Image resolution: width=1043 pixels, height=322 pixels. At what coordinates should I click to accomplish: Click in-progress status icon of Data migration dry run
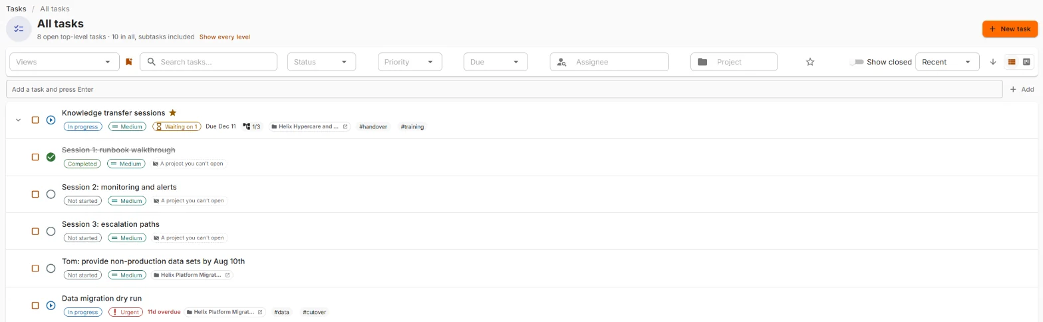coord(51,305)
